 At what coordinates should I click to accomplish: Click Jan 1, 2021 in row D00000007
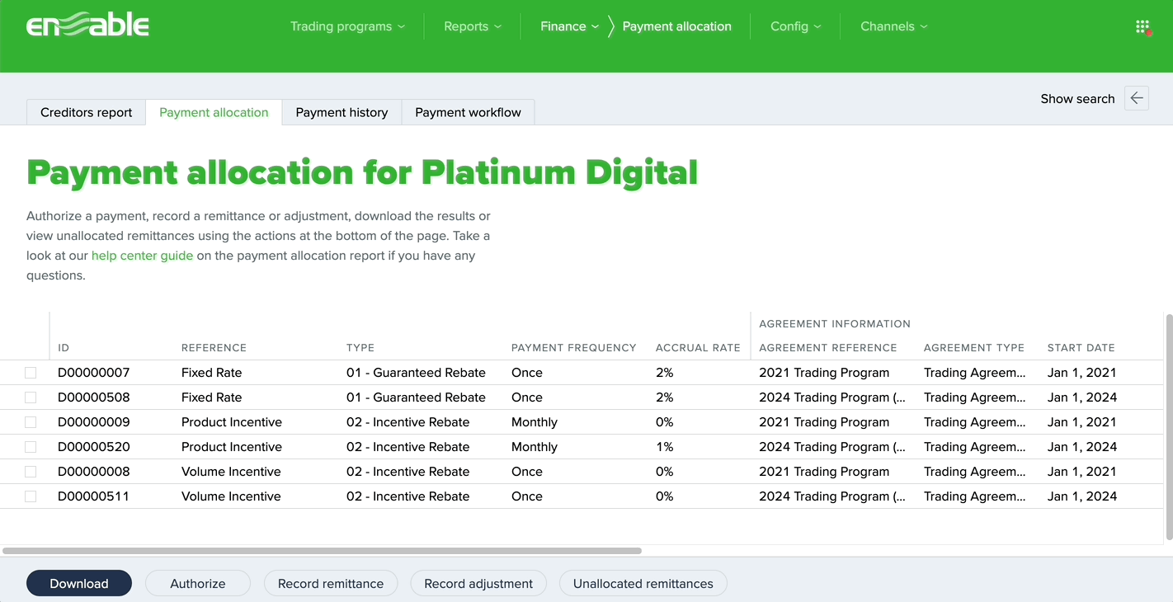[x=1081, y=373]
